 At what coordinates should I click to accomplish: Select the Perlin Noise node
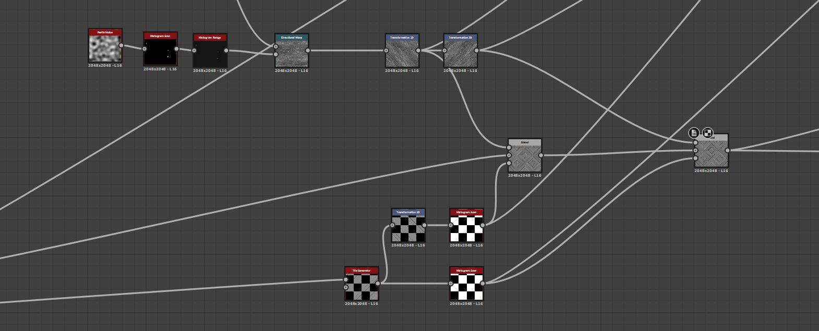click(x=105, y=45)
